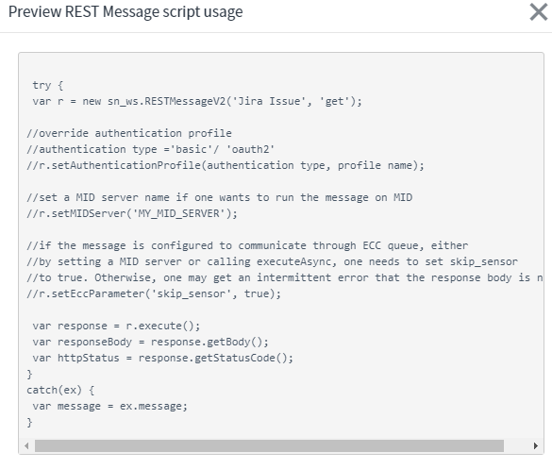Click the setEccParameter 'skip_sensor' line
Screen dimensions: 552x469
point(154,293)
